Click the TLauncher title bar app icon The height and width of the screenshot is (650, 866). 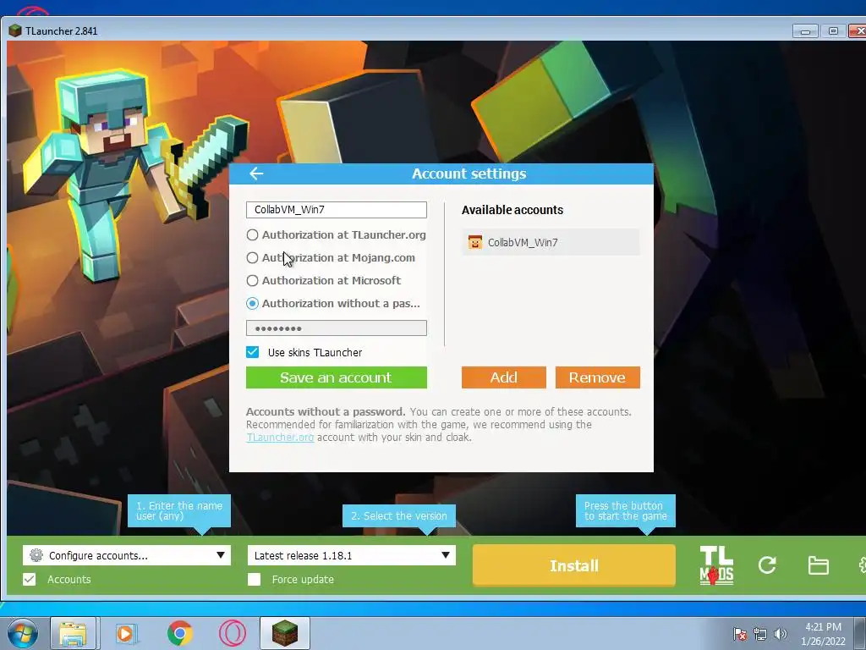(15, 31)
